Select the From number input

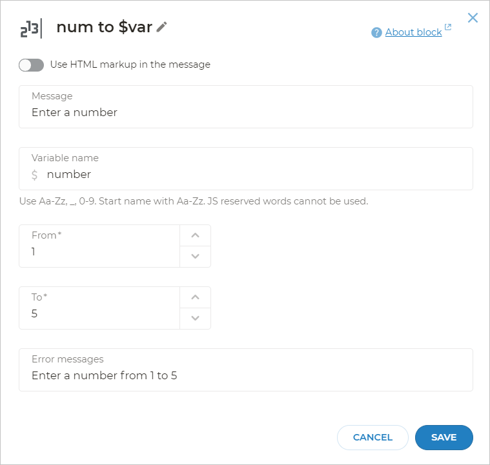click(x=100, y=252)
